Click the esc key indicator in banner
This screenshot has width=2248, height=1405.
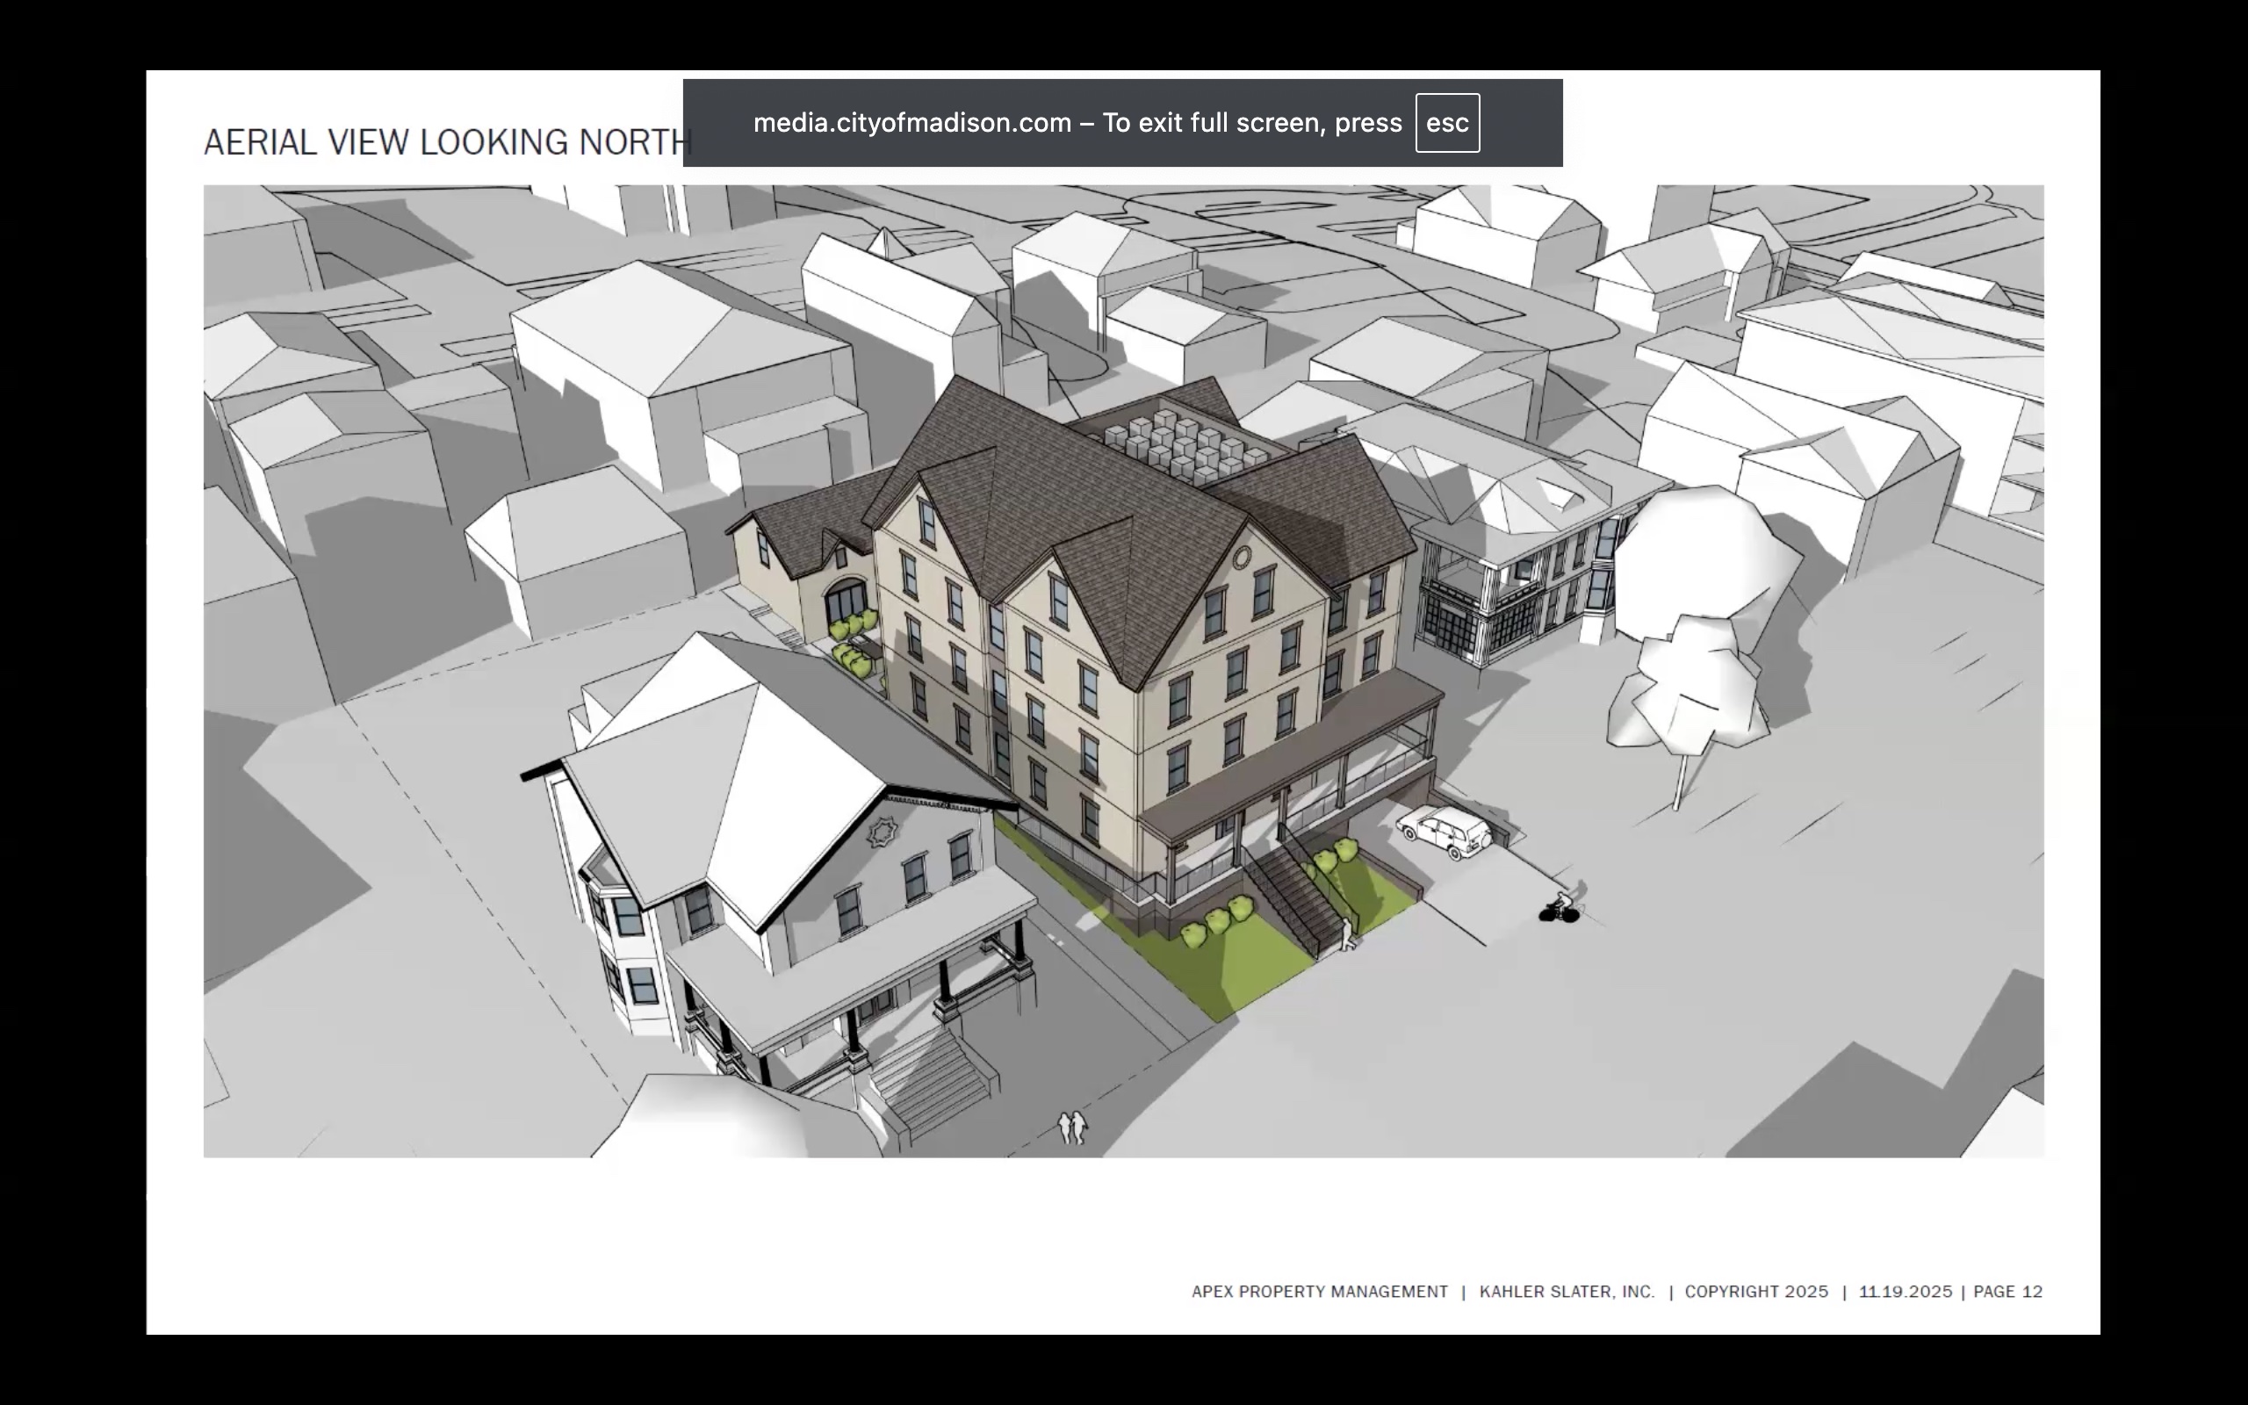click(x=1446, y=123)
